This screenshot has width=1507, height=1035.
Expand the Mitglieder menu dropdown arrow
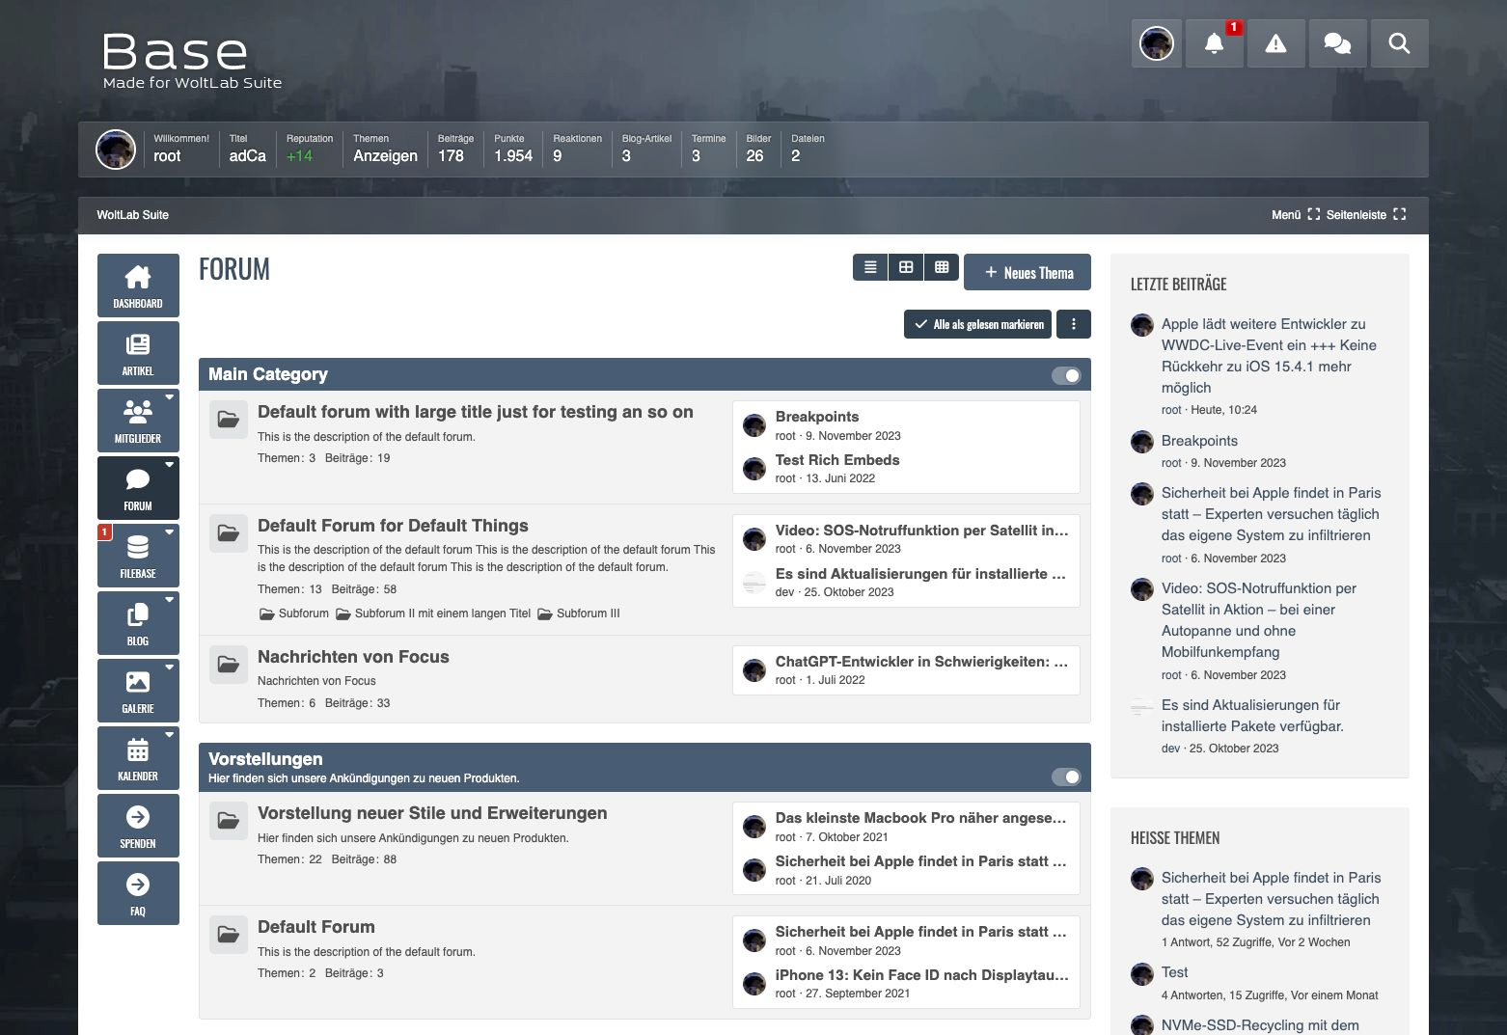[170, 396]
